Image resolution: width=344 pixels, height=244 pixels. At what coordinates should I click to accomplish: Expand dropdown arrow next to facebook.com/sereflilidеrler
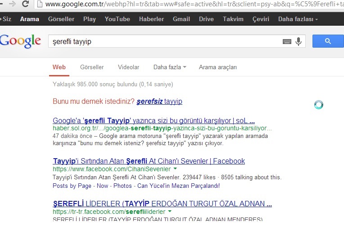point(170,211)
